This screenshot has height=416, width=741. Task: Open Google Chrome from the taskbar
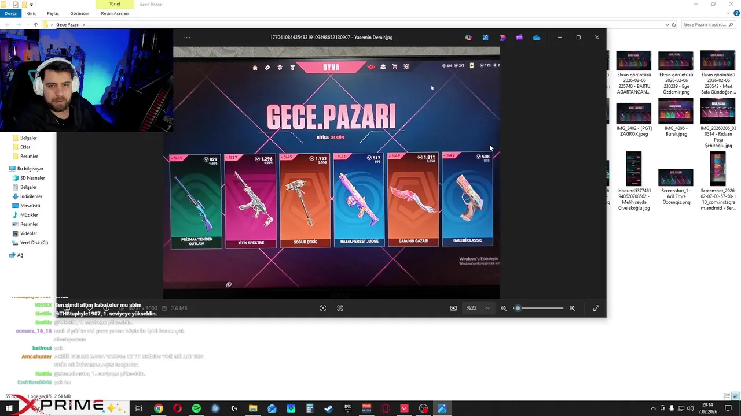click(158, 408)
